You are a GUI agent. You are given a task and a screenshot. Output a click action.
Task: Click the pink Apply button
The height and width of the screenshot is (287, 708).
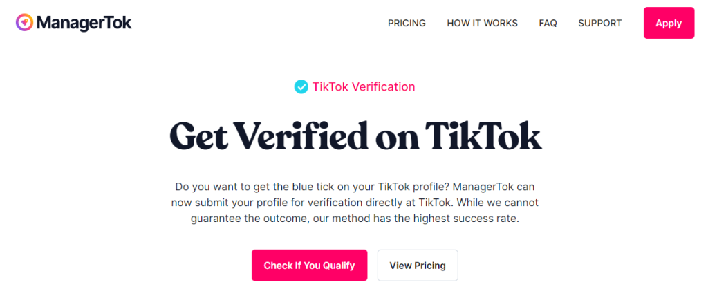pos(669,23)
